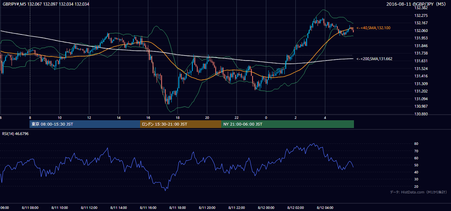Click the 8/11 10:00 time label
This screenshot has width=451, height=211.
pyautogui.click(x=60, y=207)
